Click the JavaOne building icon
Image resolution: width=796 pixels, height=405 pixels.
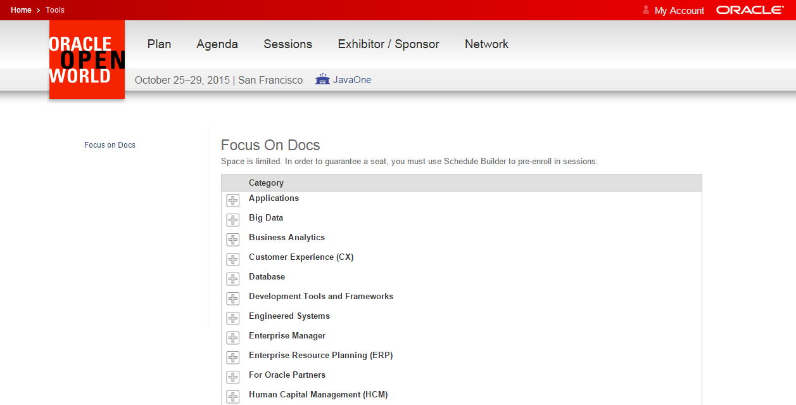coord(322,80)
